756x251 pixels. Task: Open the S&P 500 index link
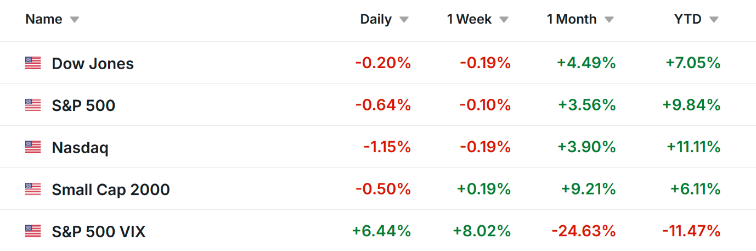(x=83, y=105)
